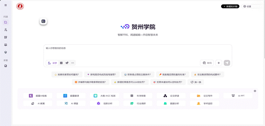Open 论文写作 tool
The width and height of the screenshot is (265, 126).
tap(204, 96)
